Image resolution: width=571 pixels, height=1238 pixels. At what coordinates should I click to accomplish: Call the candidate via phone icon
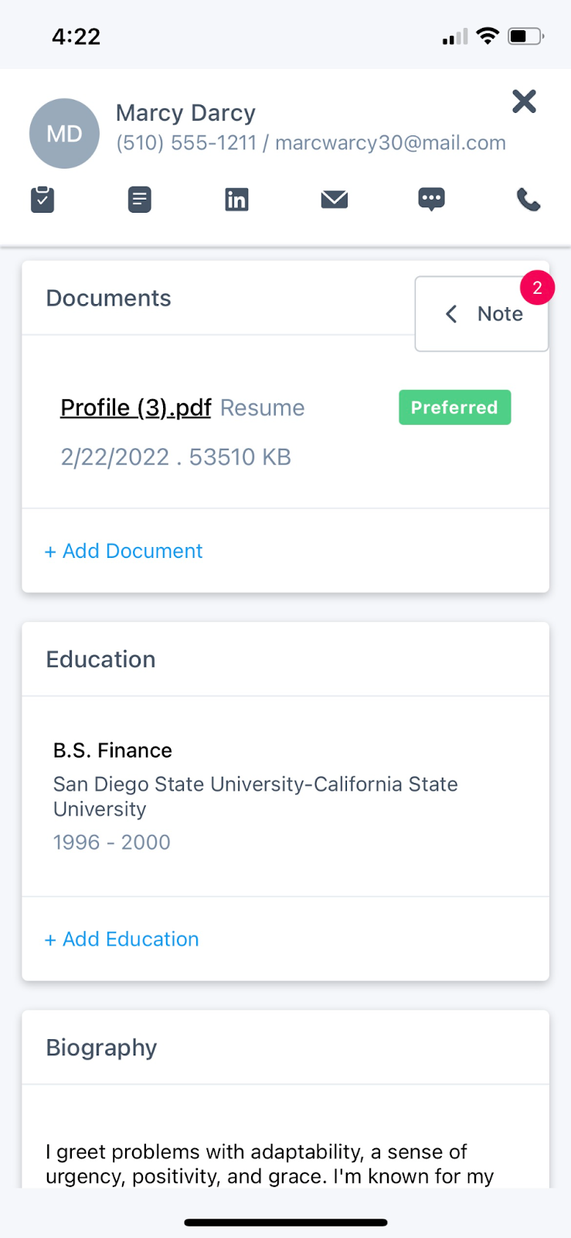(529, 200)
